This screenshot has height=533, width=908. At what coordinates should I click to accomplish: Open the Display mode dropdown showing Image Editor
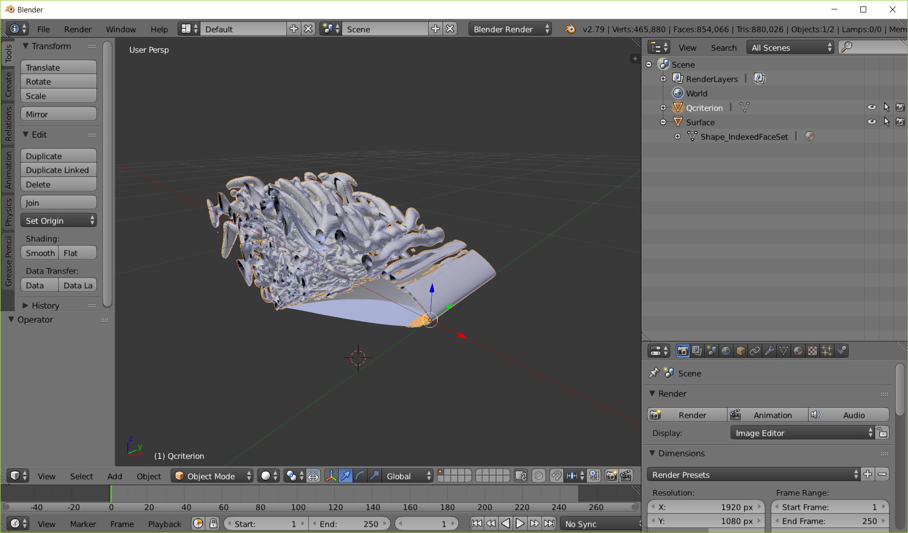801,433
